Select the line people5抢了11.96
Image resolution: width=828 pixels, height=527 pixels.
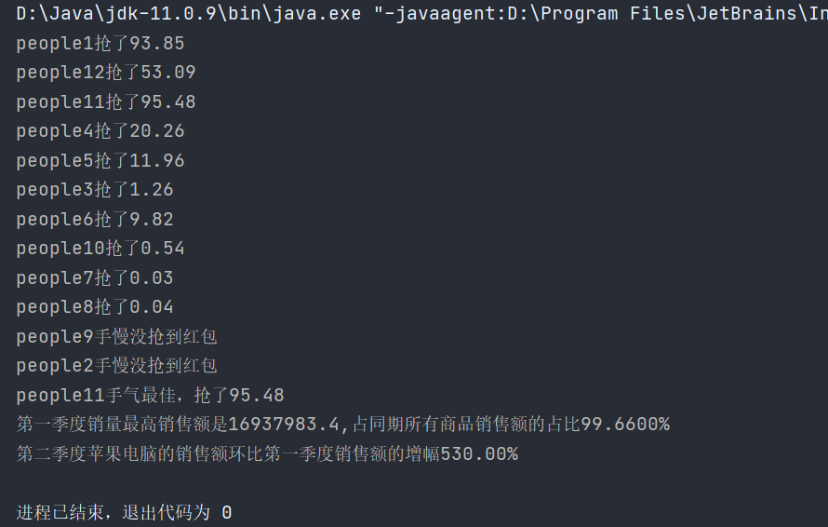(100, 161)
